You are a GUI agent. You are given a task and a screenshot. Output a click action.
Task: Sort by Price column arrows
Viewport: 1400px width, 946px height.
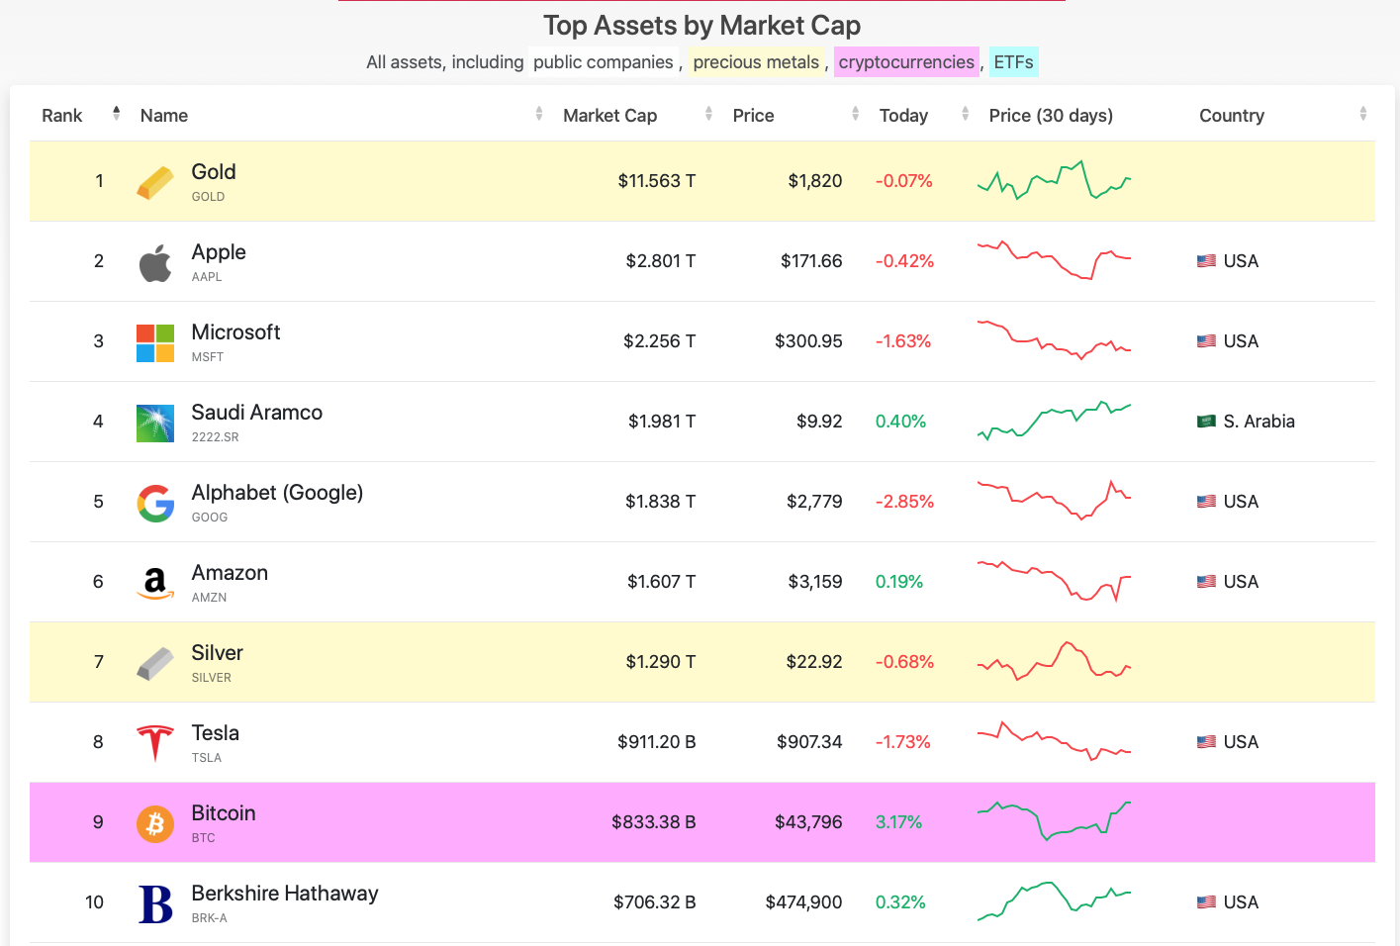click(x=855, y=114)
